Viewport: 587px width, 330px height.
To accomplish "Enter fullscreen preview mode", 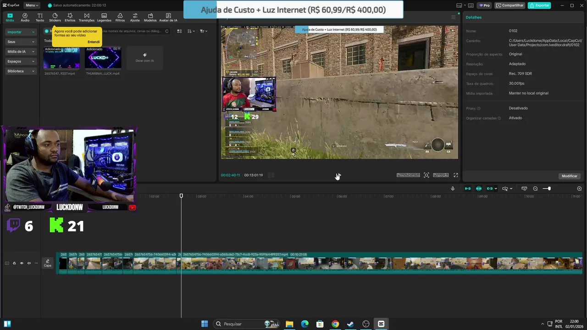I will 456,175.
